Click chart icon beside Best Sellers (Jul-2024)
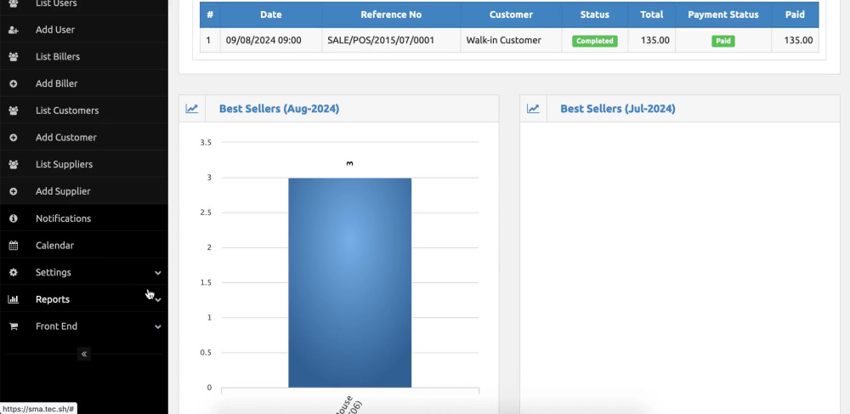Screen dimensions: 850x414 click(533, 109)
